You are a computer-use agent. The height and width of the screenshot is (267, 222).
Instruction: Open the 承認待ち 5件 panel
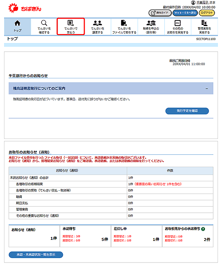pyautogui.click(x=84, y=236)
